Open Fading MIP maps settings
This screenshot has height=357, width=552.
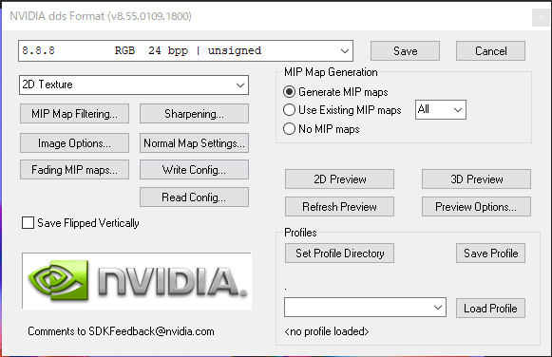(74, 170)
